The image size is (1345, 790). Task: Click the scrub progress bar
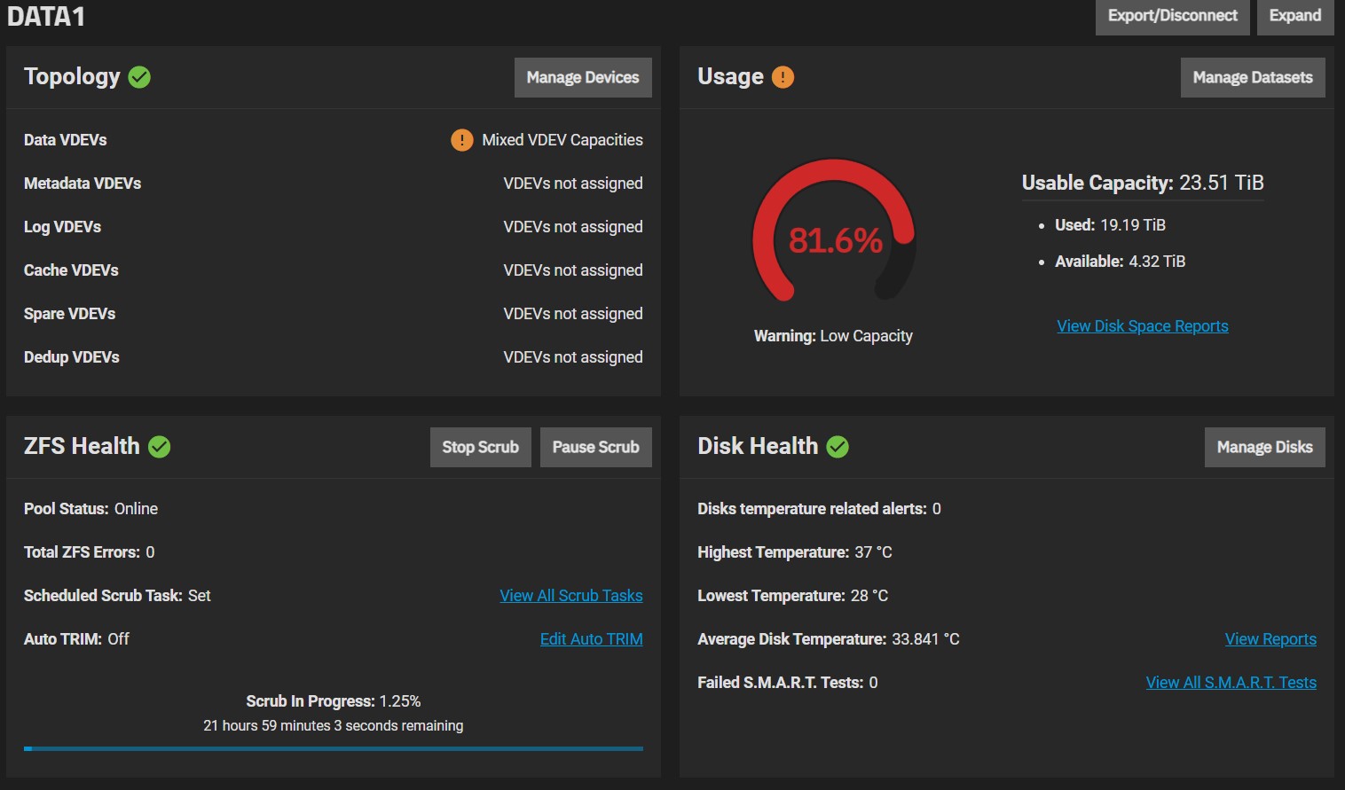tap(334, 749)
